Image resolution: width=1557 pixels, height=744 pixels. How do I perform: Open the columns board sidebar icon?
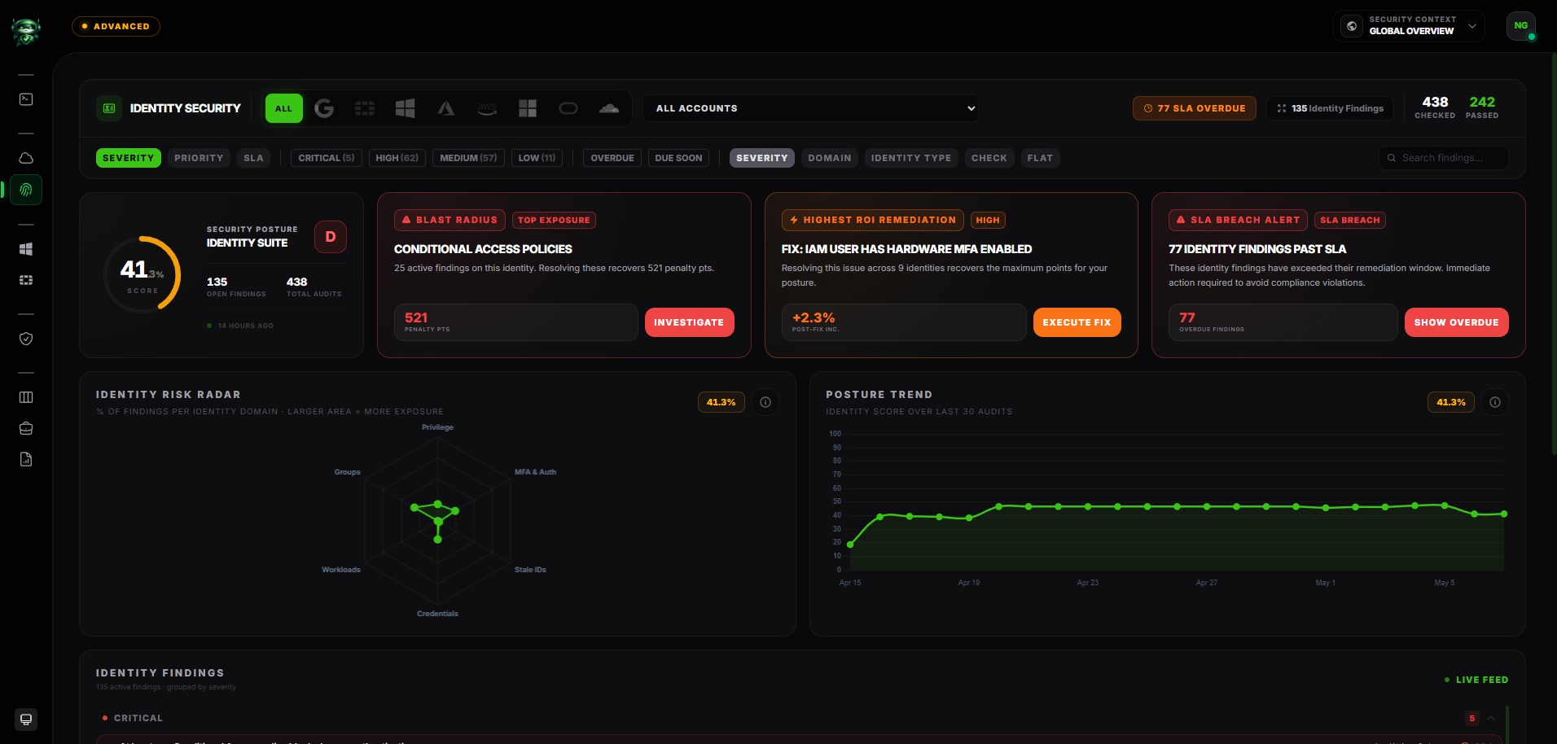pos(26,397)
